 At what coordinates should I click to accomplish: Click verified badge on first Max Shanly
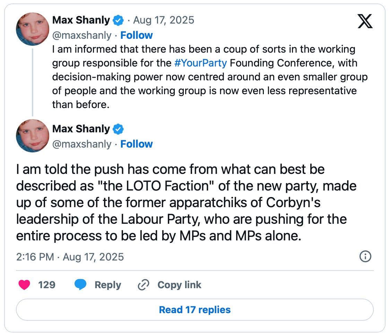(118, 20)
